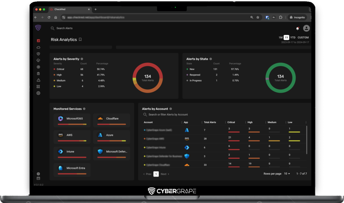Click the notification bell icon
The height and width of the screenshot is (203, 344).
pos(297,29)
